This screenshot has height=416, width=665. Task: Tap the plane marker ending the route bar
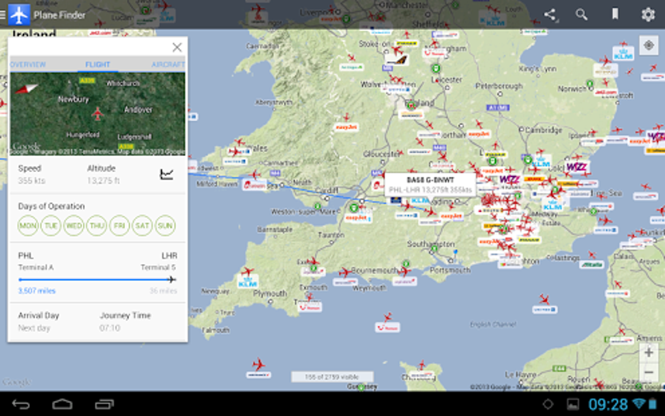tap(171, 280)
